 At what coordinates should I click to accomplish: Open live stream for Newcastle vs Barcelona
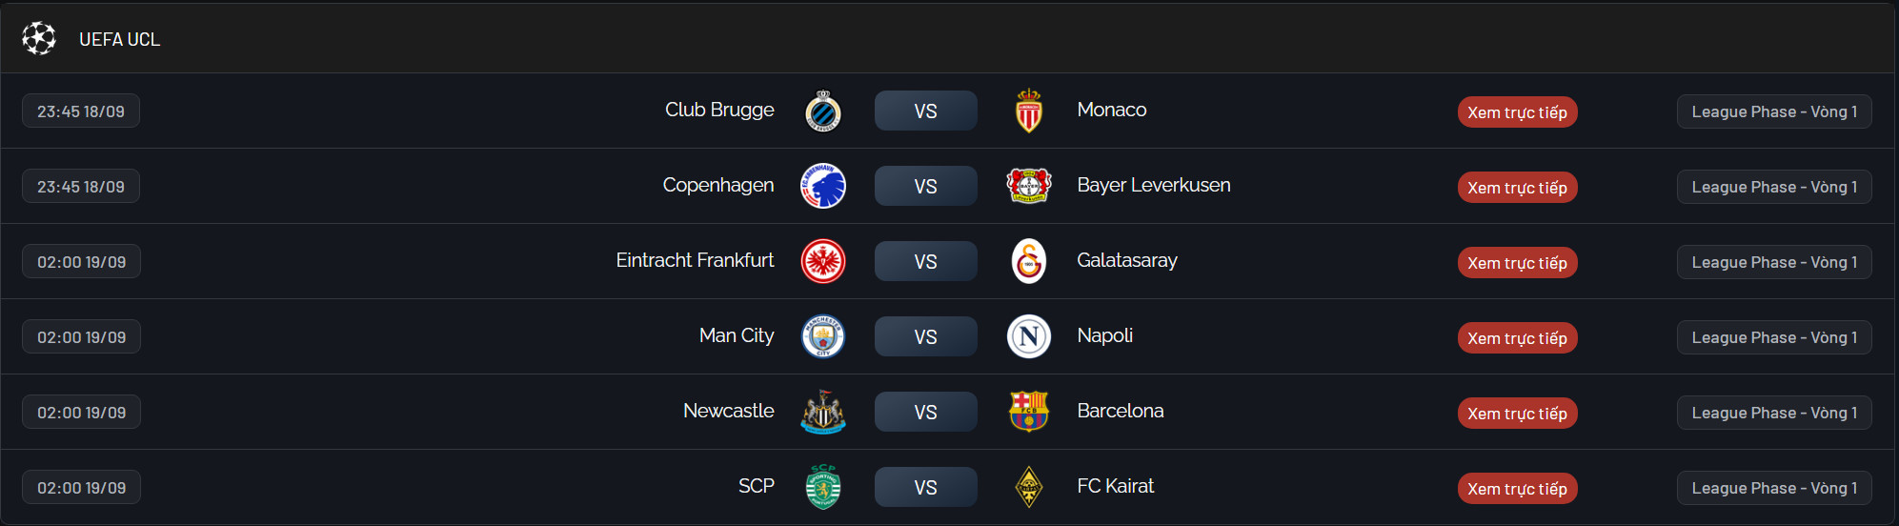coord(1517,414)
